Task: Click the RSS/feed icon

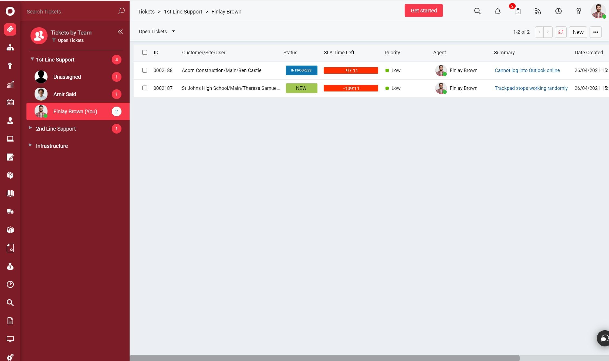Action: click(538, 11)
